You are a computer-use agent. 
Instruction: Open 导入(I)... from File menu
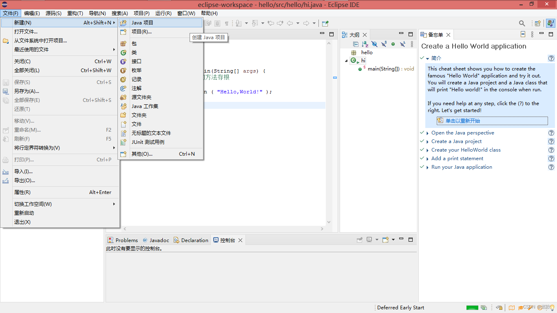click(x=60, y=172)
